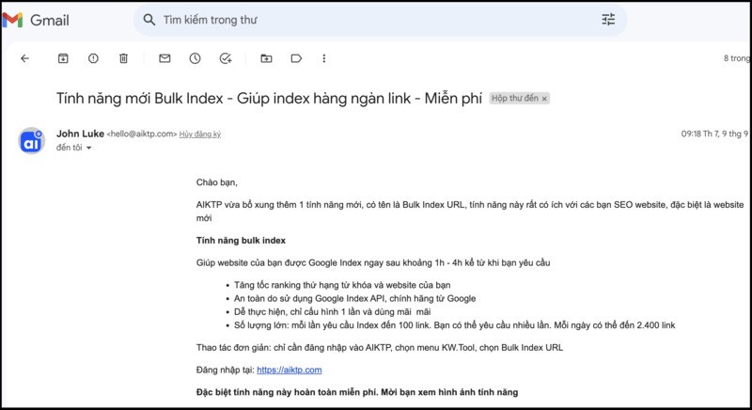Click the "Hộp thư đến" label chip

(x=514, y=99)
